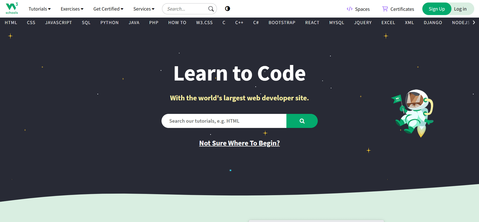Select the C tutorial tab
This screenshot has height=222, width=479.
(224, 23)
